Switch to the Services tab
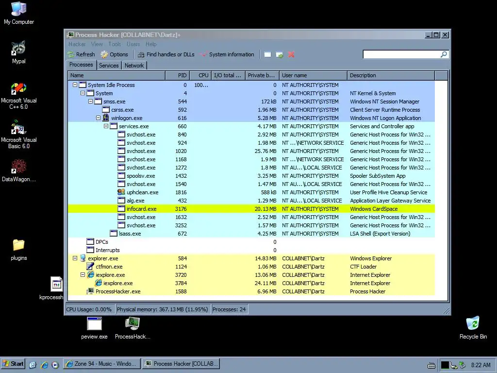497x373 pixels. click(x=109, y=66)
